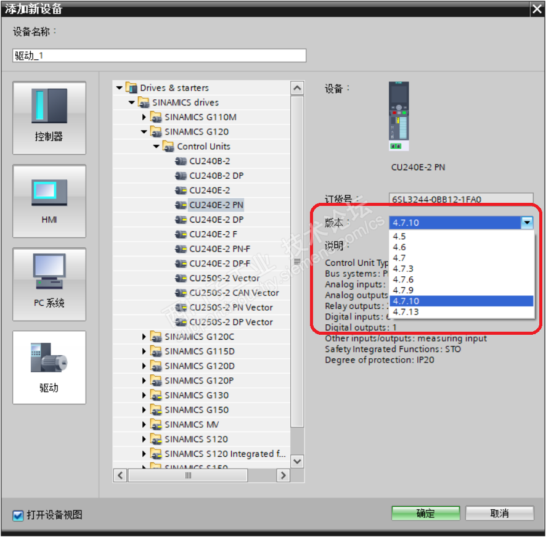
Task: Collapse the SINAMICS G120 tree node
Action: coord(144,132)
